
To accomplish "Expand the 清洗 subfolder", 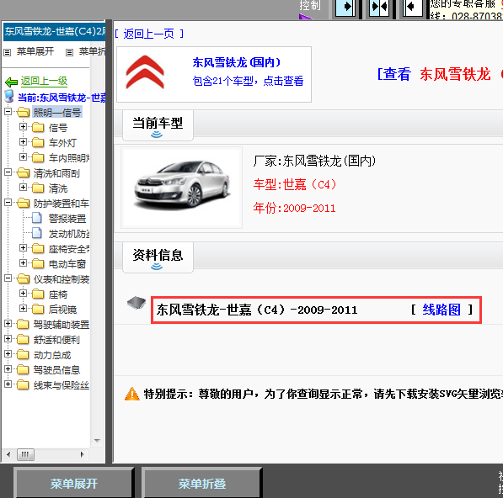I will click(x=23, y=187).
